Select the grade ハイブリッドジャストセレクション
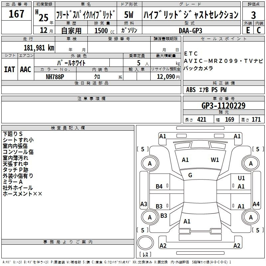Screen dimensions: 266x266 pyautogui.click(x=191, y=15)
